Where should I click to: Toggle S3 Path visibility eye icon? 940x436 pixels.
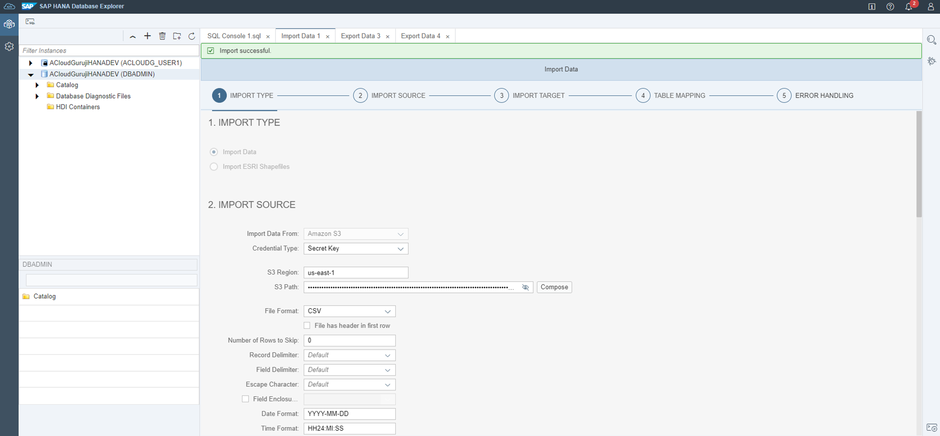525,287
